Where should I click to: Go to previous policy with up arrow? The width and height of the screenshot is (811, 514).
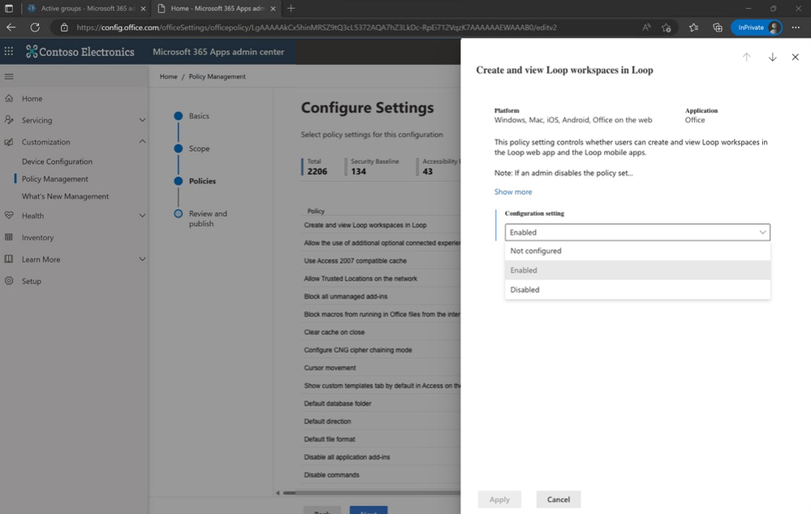pyautogui.click(x=746, y=57)
